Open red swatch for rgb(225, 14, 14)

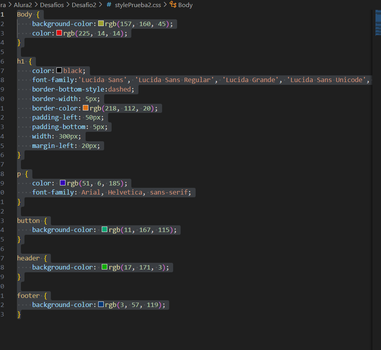click(59, 33)
